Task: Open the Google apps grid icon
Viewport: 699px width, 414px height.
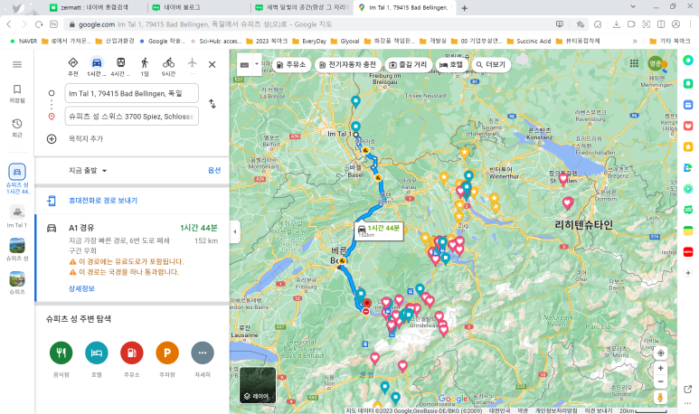Action: pyautogui.click(x=634, y=63)
